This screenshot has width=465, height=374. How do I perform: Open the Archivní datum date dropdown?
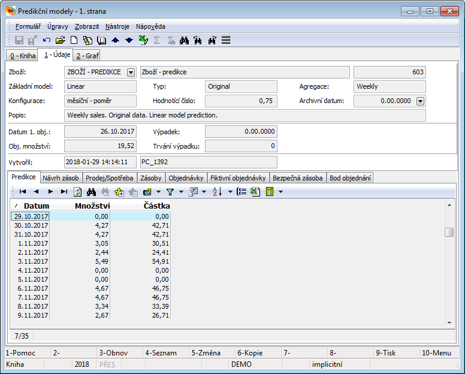tap(420, 101)
